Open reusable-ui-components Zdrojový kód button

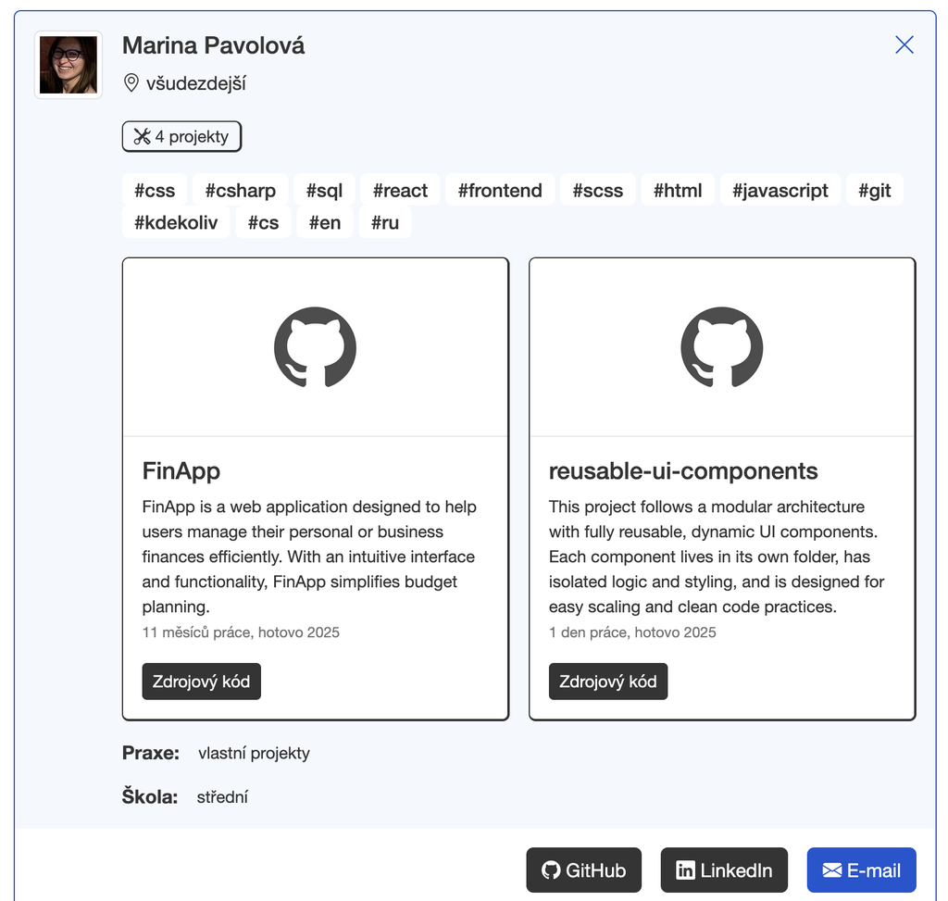point(607,682)
